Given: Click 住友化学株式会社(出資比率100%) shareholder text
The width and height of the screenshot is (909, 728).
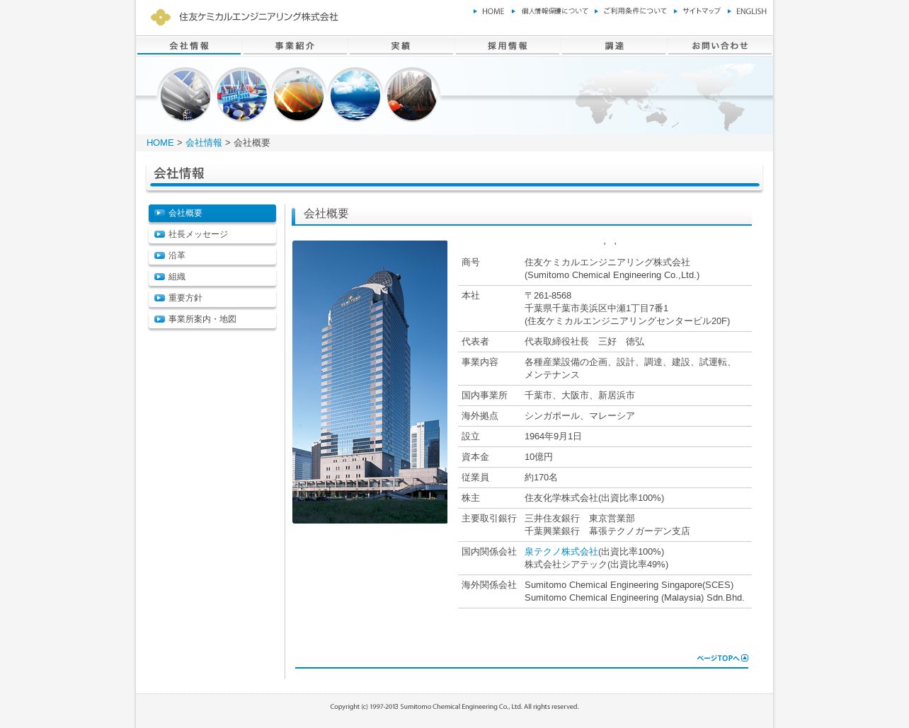Looking at the screenshot, I should point(594,498).
